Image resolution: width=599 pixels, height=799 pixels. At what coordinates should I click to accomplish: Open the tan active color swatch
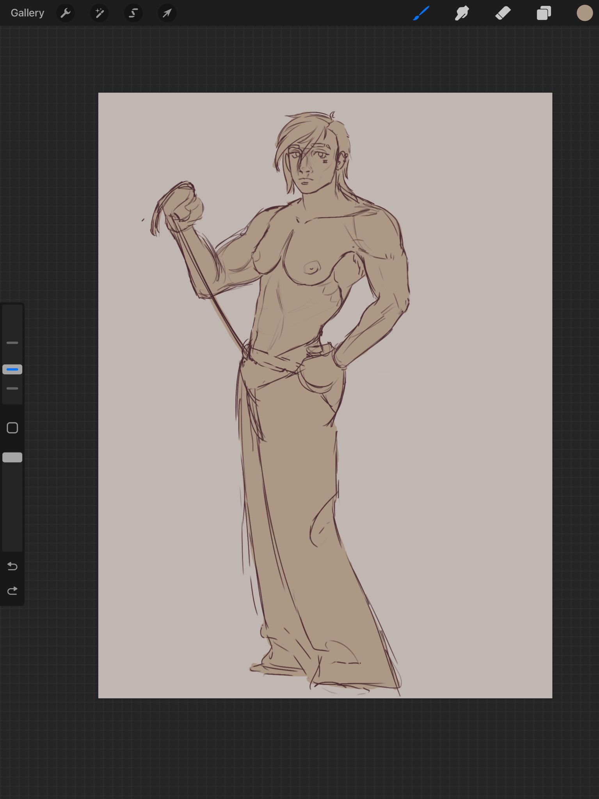coord(585,13)
